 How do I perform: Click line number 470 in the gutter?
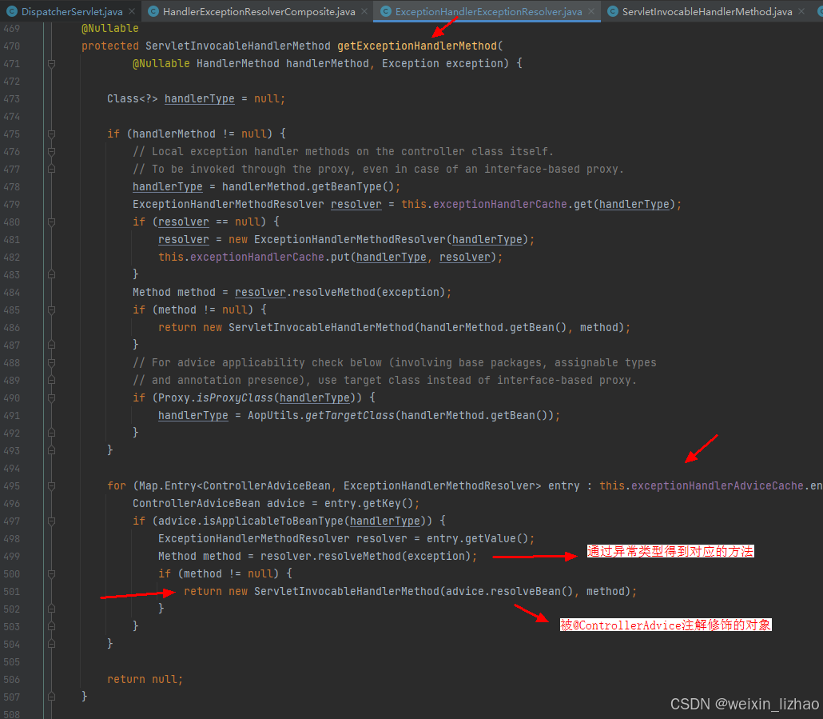(11, 46)
